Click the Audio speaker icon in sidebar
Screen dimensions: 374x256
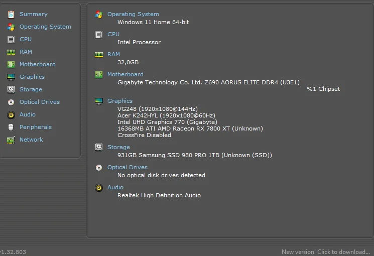point(11,115)
